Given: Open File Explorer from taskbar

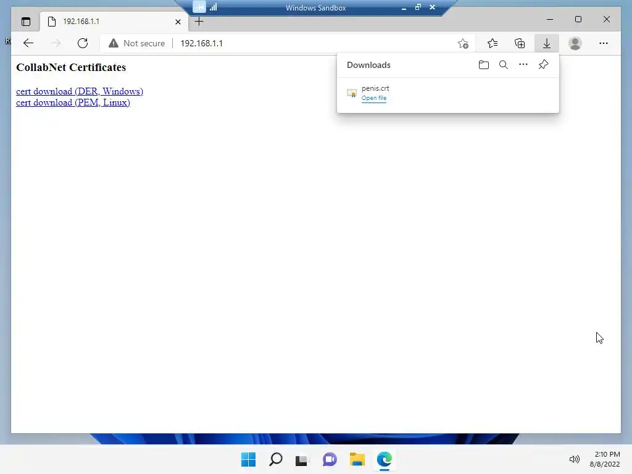Looking at the screenshot, I should pyautogui.click(x=357, y=459).
